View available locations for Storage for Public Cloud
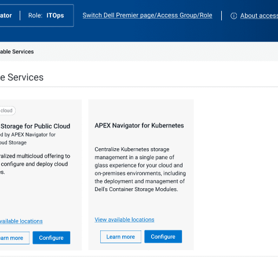The image size is (278, 260). pos(21,221)
